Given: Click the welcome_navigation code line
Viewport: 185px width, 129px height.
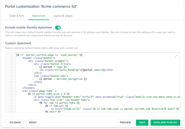Looking at the screenshot, I should [x=63, y=79].
